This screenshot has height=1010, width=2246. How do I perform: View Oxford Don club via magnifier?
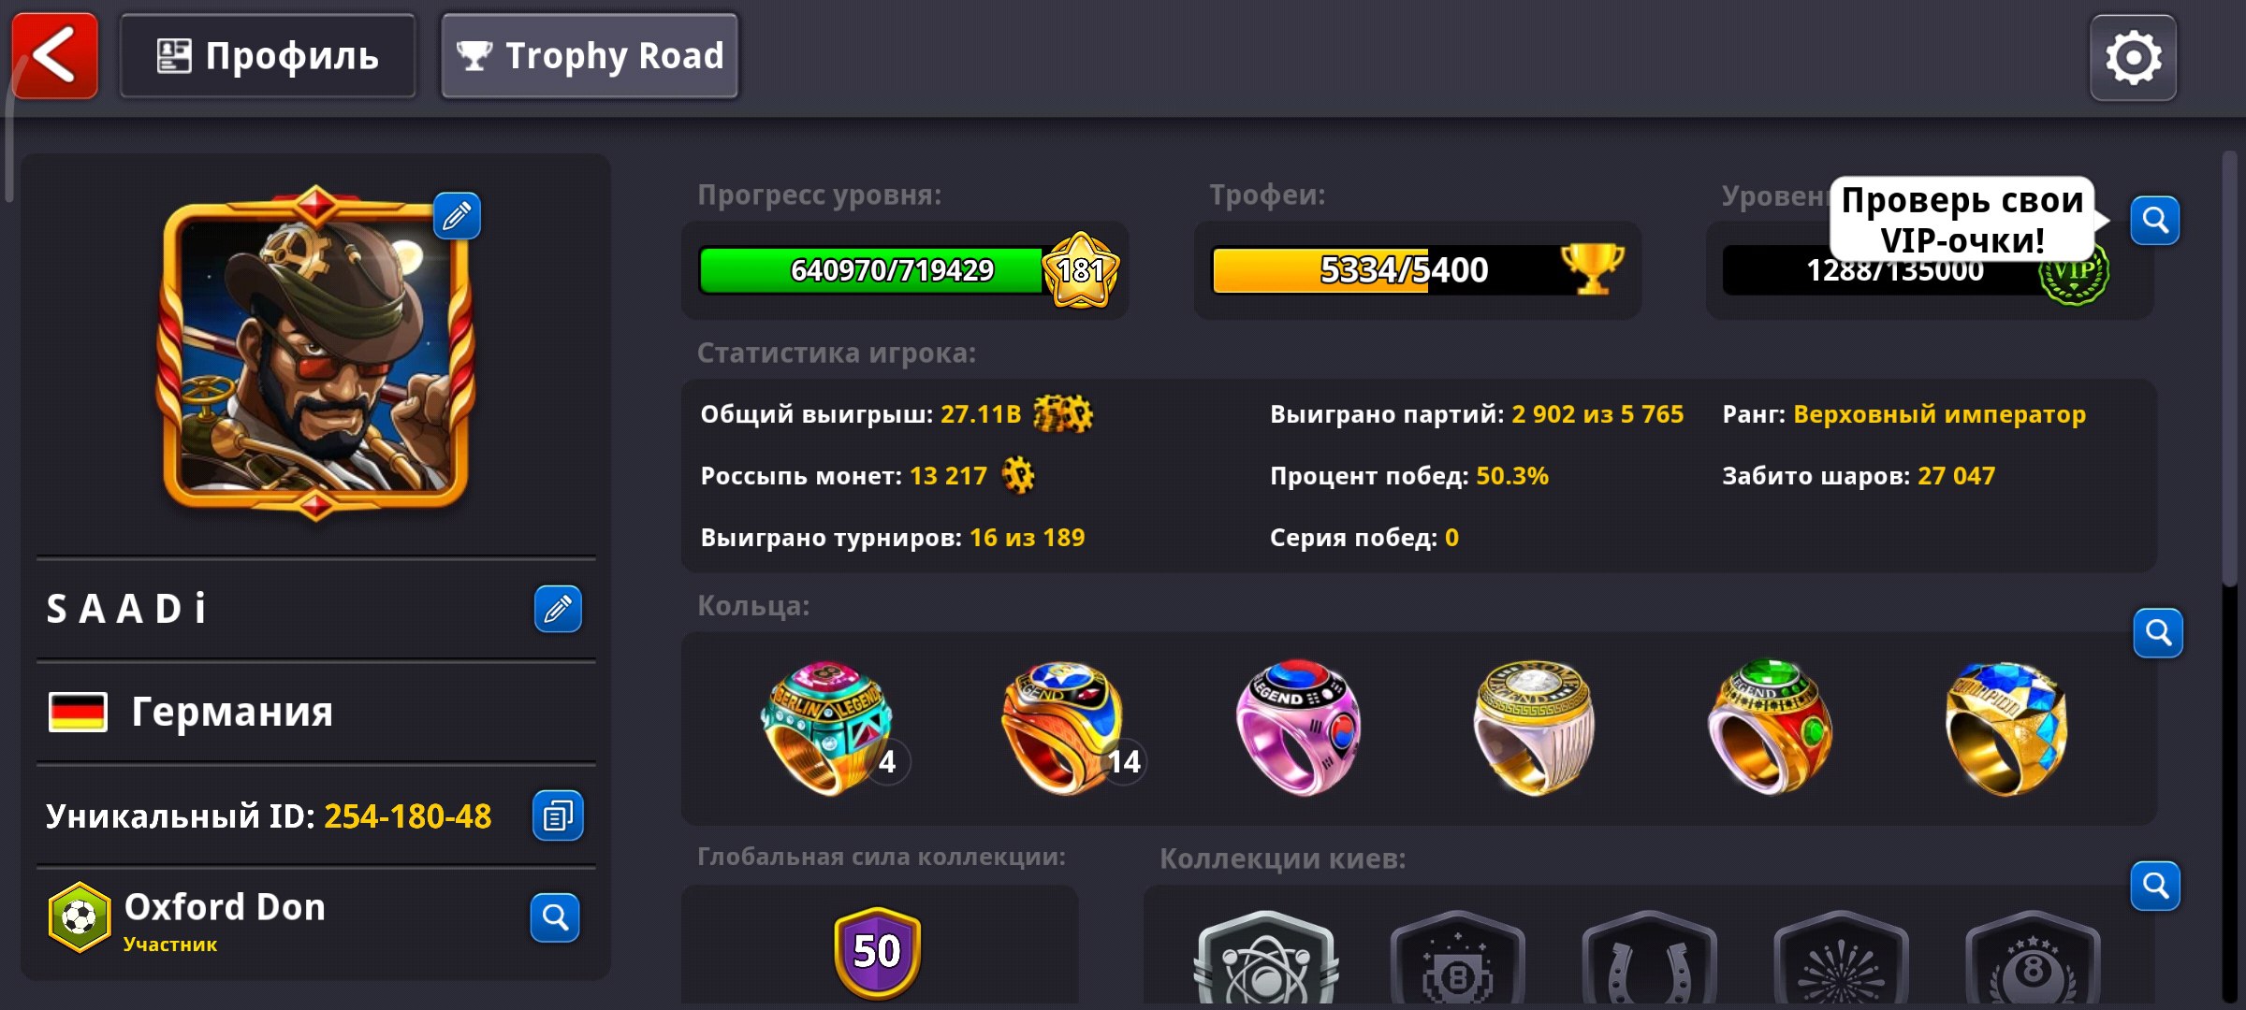555,917
